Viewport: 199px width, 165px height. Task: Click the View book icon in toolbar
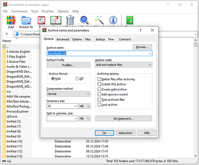(56, 20)
